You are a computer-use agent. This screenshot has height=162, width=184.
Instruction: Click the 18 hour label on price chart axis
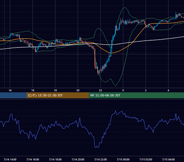click(55, 90)
